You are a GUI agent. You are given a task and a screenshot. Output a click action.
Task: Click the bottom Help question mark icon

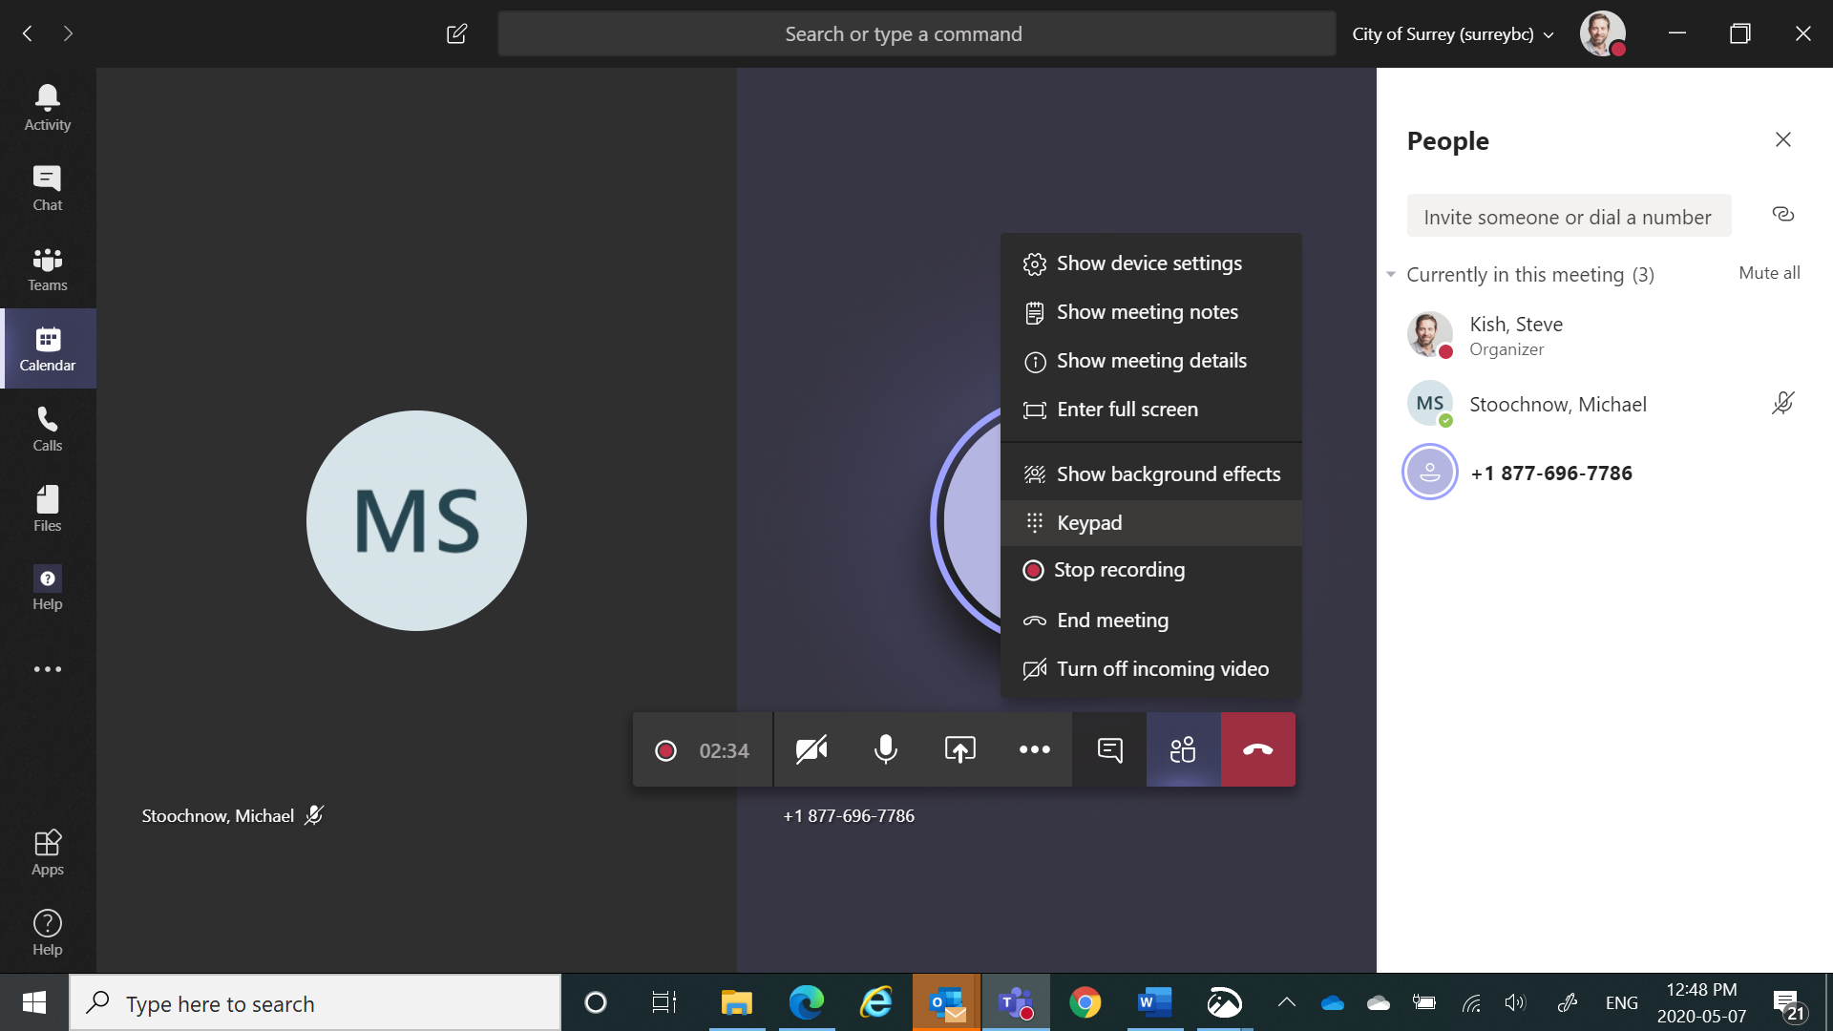point(48,933)
